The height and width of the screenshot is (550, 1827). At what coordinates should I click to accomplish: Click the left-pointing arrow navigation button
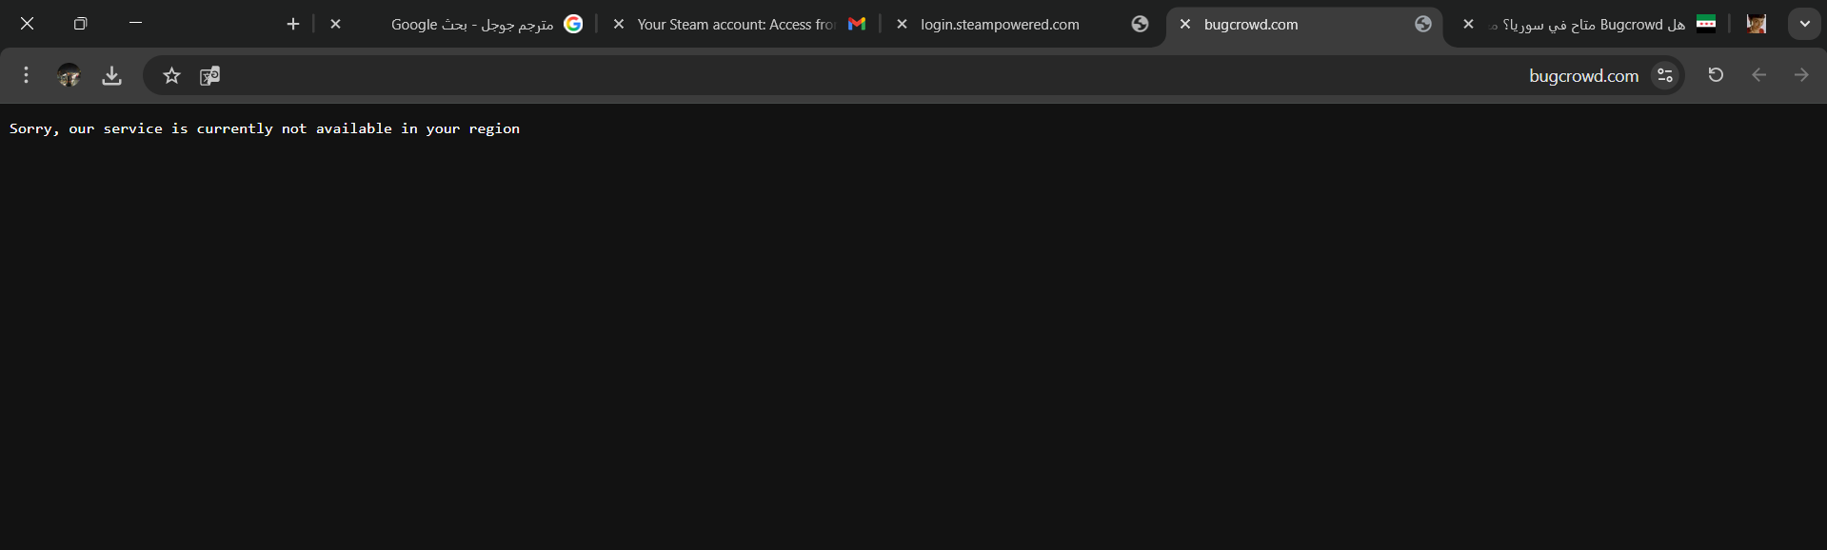click(x=1758, y=75)
